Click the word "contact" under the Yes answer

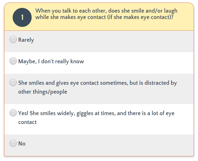[28, 122]
